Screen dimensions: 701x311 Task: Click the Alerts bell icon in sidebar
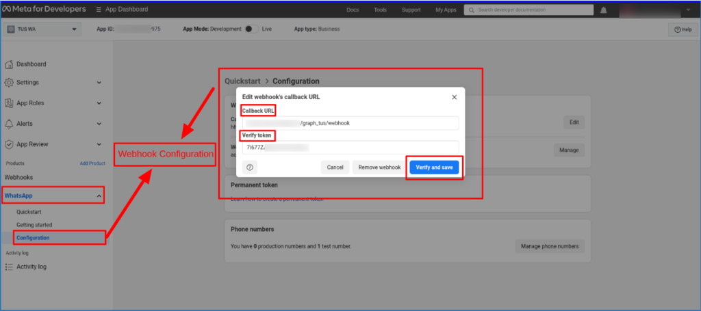tap(9, 124)
